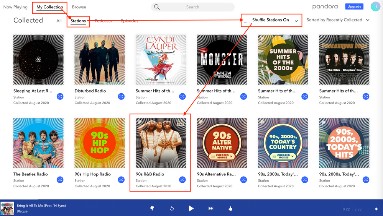Image resolution: width=383 pixels, height=216 pixels.
Task: Click the replay icon in player bar
Action: tap(172, 208)
